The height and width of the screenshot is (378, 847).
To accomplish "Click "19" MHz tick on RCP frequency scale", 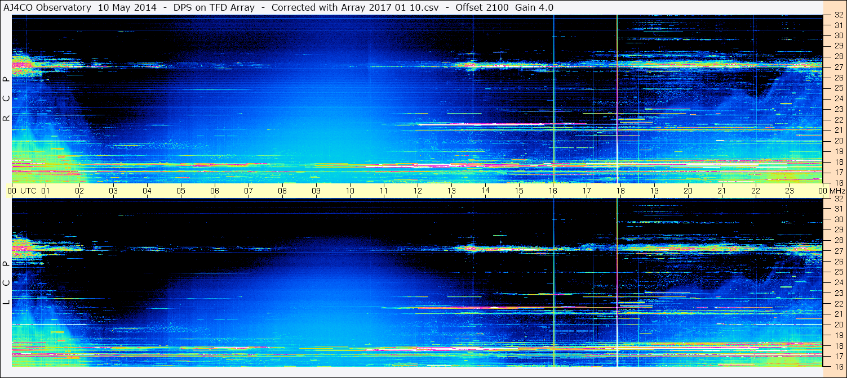I will [x=839, y=151].
